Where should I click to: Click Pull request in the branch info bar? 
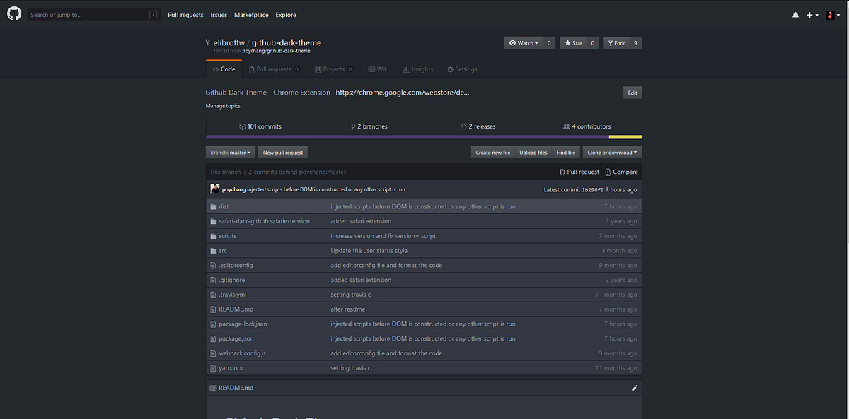click(579, 172)
